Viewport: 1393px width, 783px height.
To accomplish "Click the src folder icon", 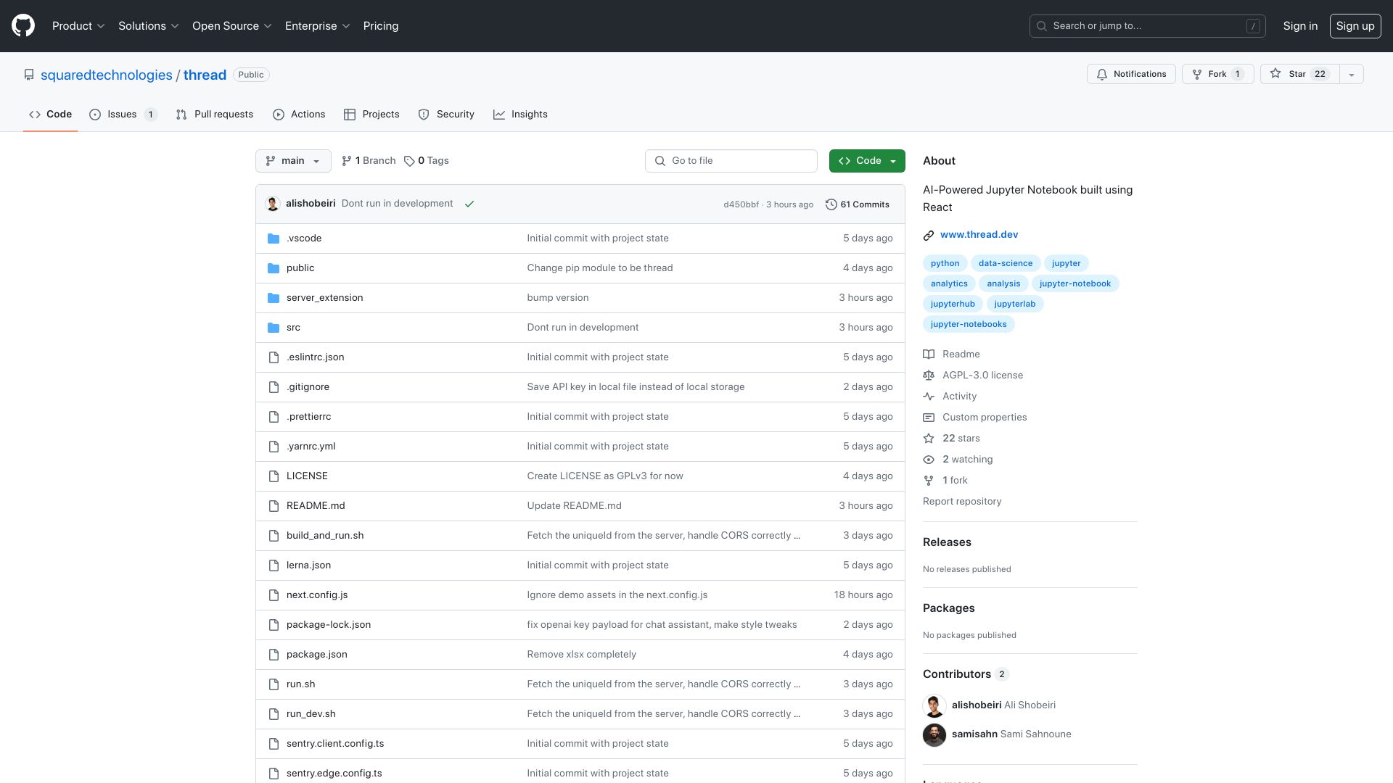I will pos(274,328).
